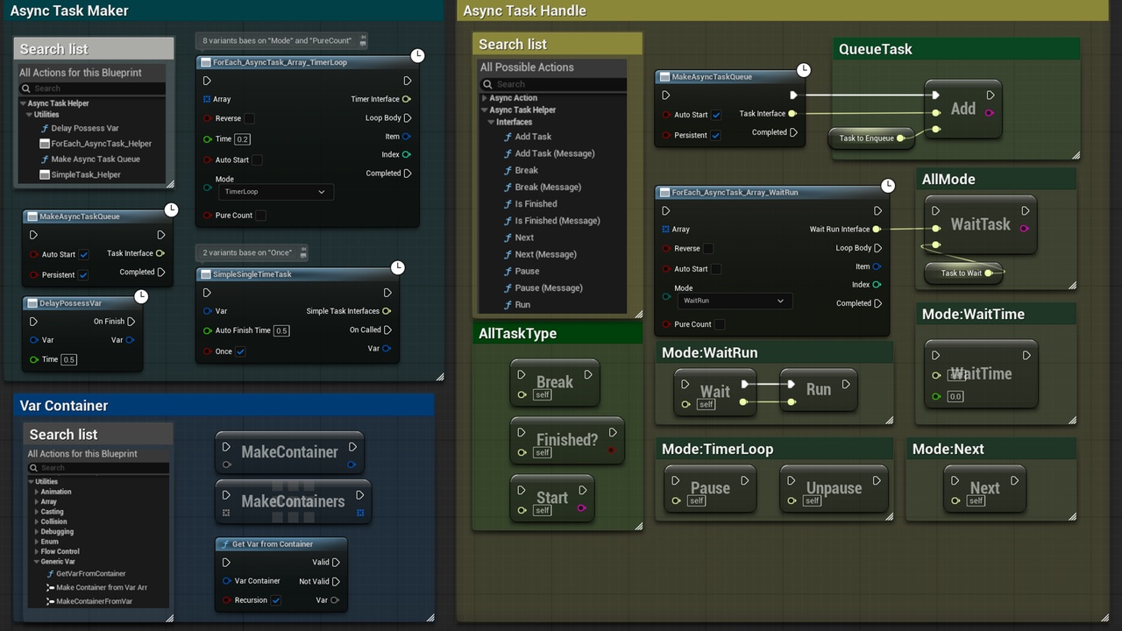
Task: Click the icon beside Make Container from Var Arr
Action: point(50,588)
